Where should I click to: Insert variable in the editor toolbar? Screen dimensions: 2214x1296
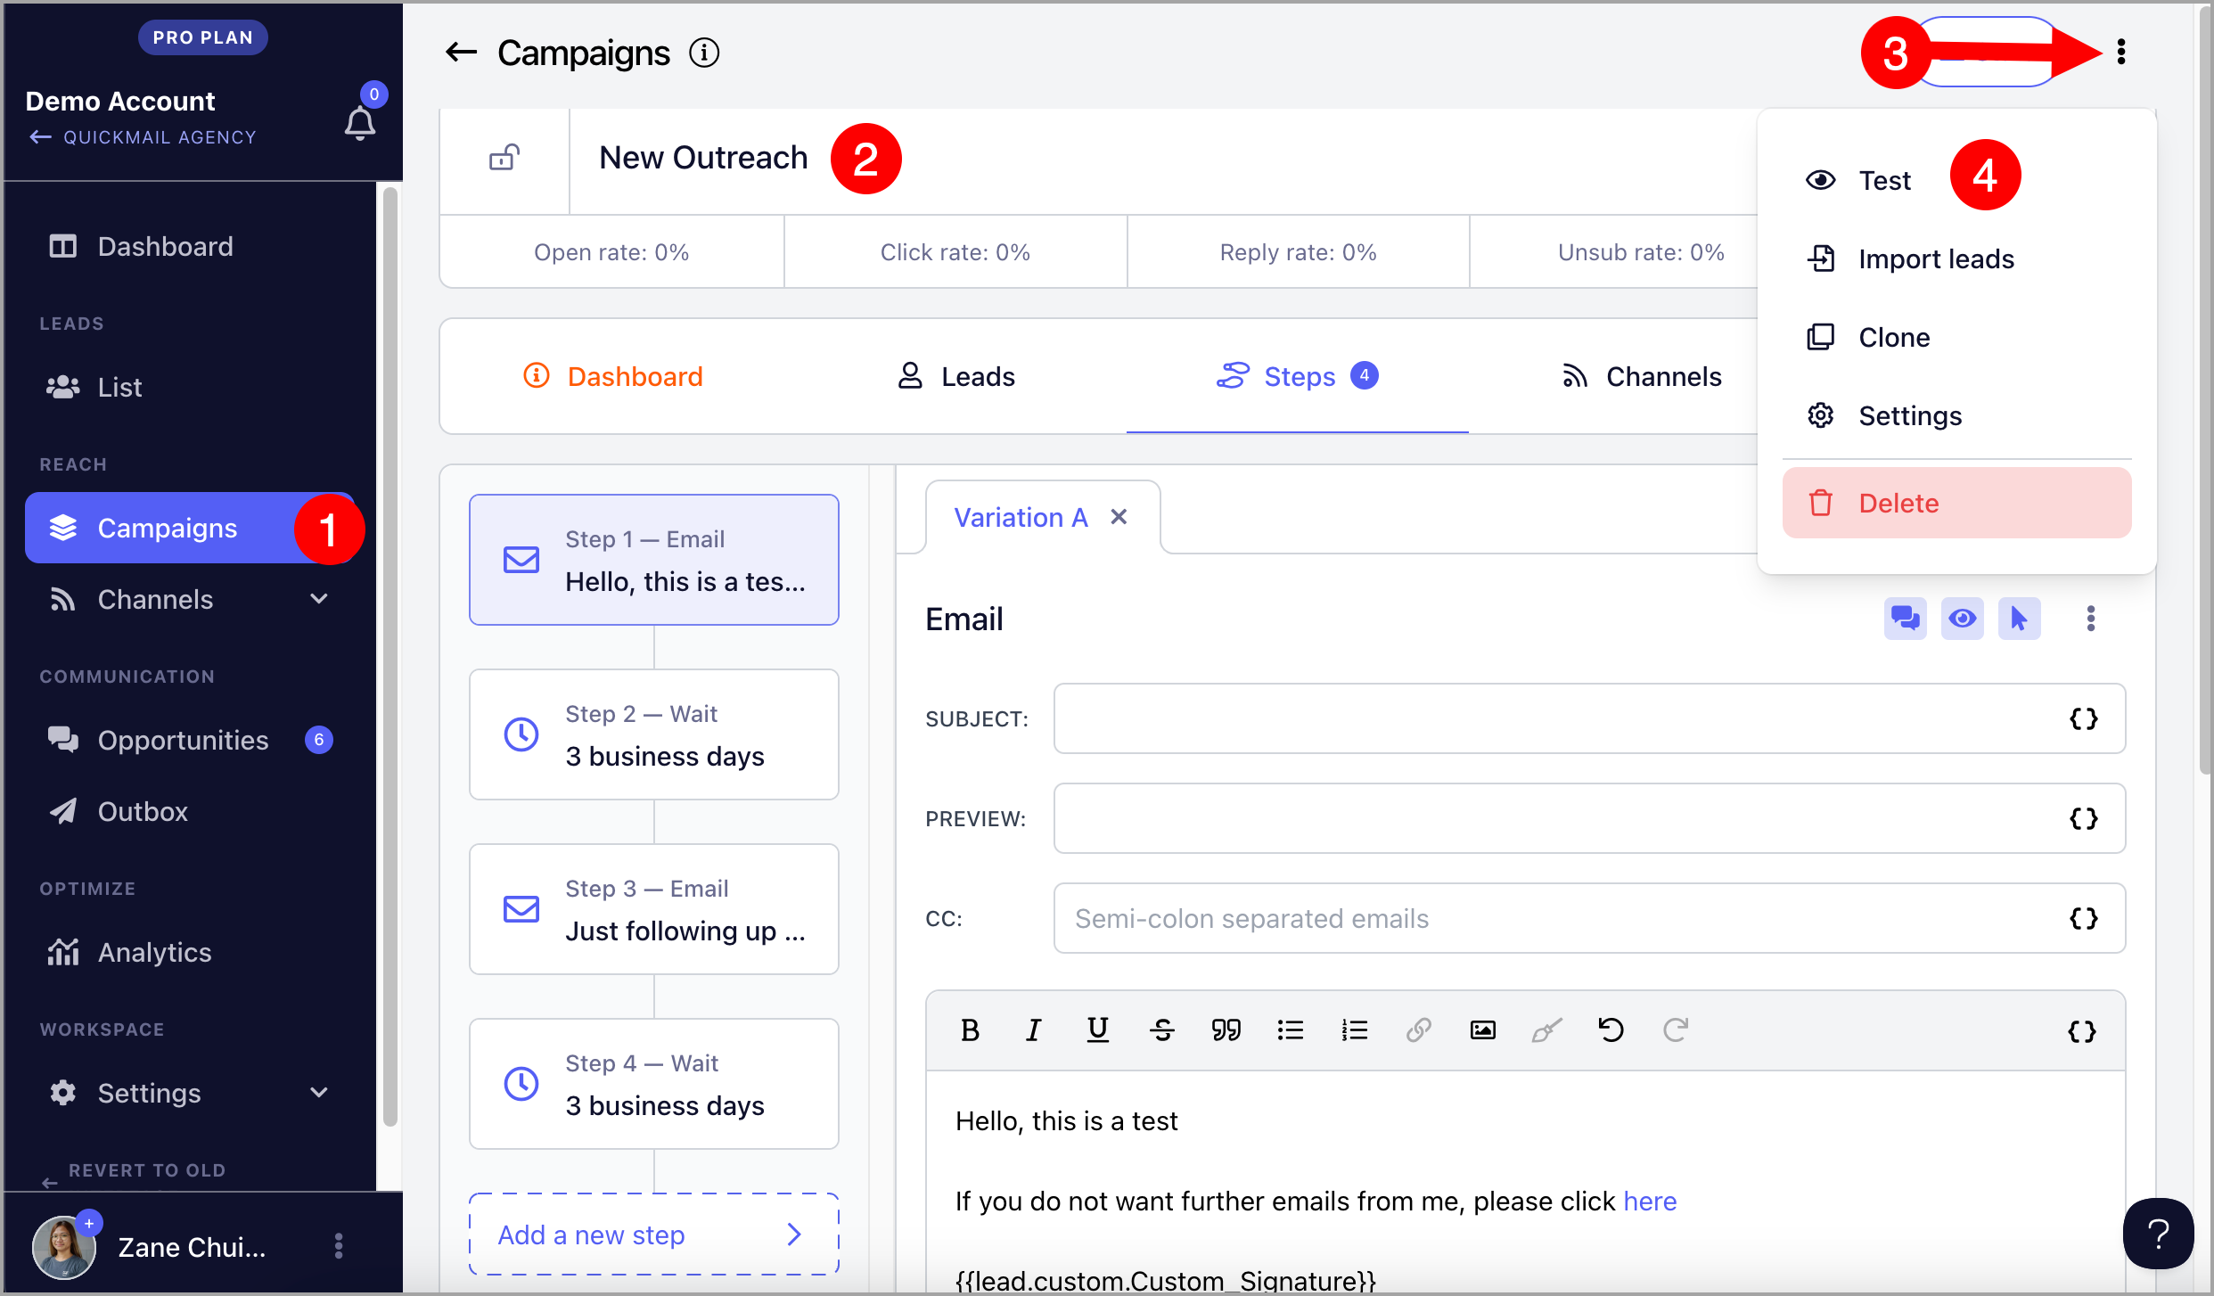pyautogui.click(x=2082, y=1031)
